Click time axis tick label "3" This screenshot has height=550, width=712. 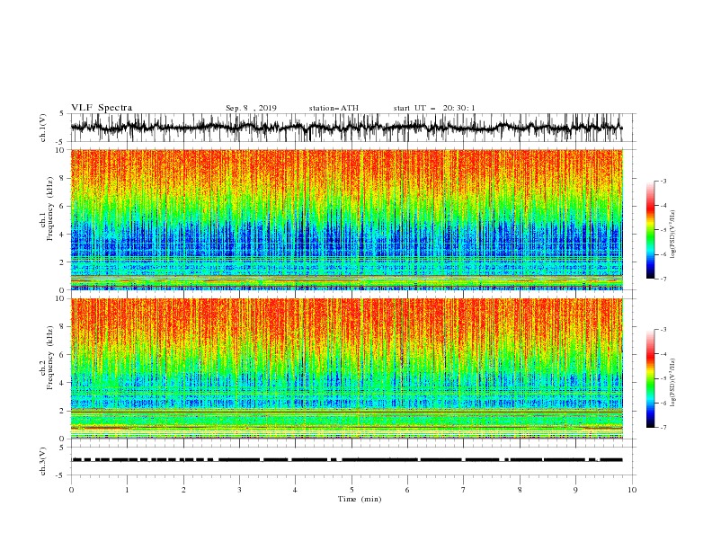click(x=239, y=490)
